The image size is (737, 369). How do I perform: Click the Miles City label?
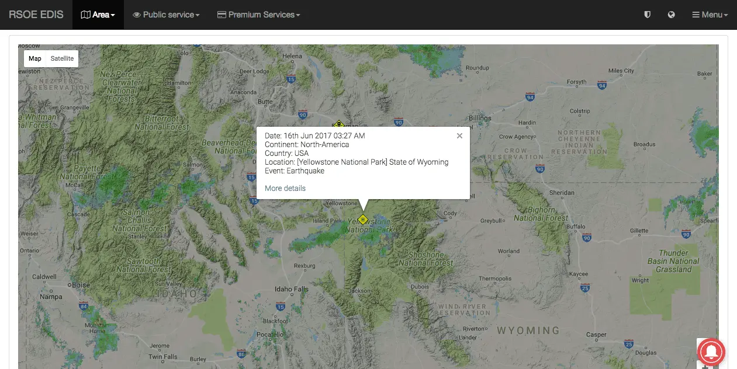point(621,71)
